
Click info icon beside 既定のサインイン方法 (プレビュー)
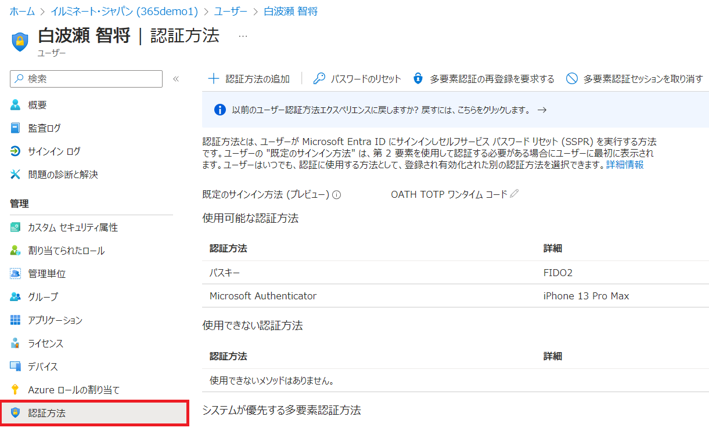[x=337, y=195]
